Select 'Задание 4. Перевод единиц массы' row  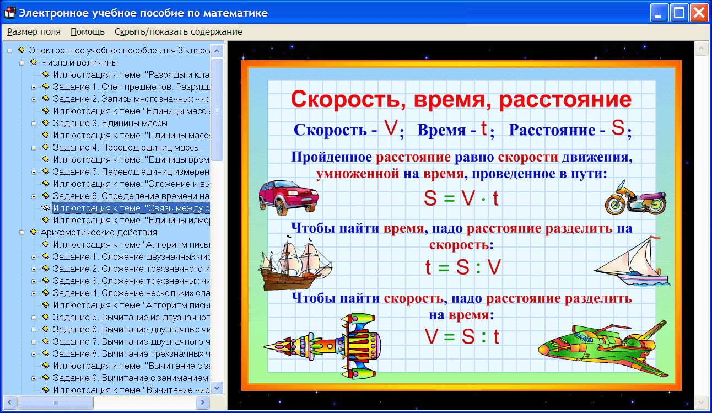[x=126, y=148]
